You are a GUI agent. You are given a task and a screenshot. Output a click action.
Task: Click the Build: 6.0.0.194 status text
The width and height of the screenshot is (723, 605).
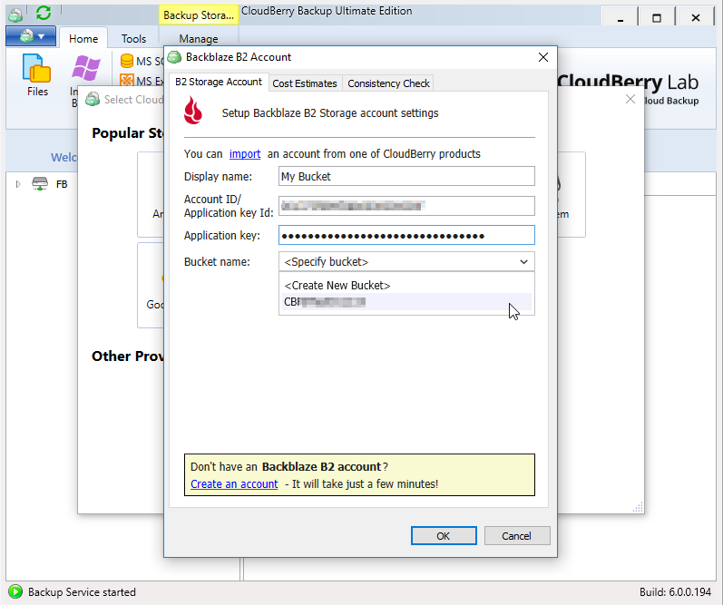pyautogui.click(x=675, y=591)
